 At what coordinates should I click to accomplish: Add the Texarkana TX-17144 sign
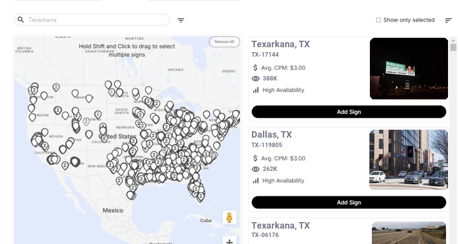[x=348, y=112]
